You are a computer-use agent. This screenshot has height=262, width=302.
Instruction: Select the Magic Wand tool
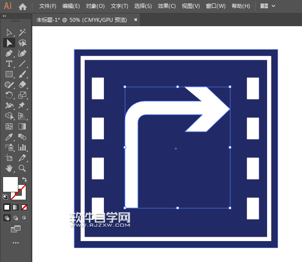click(x=22, y=33)
